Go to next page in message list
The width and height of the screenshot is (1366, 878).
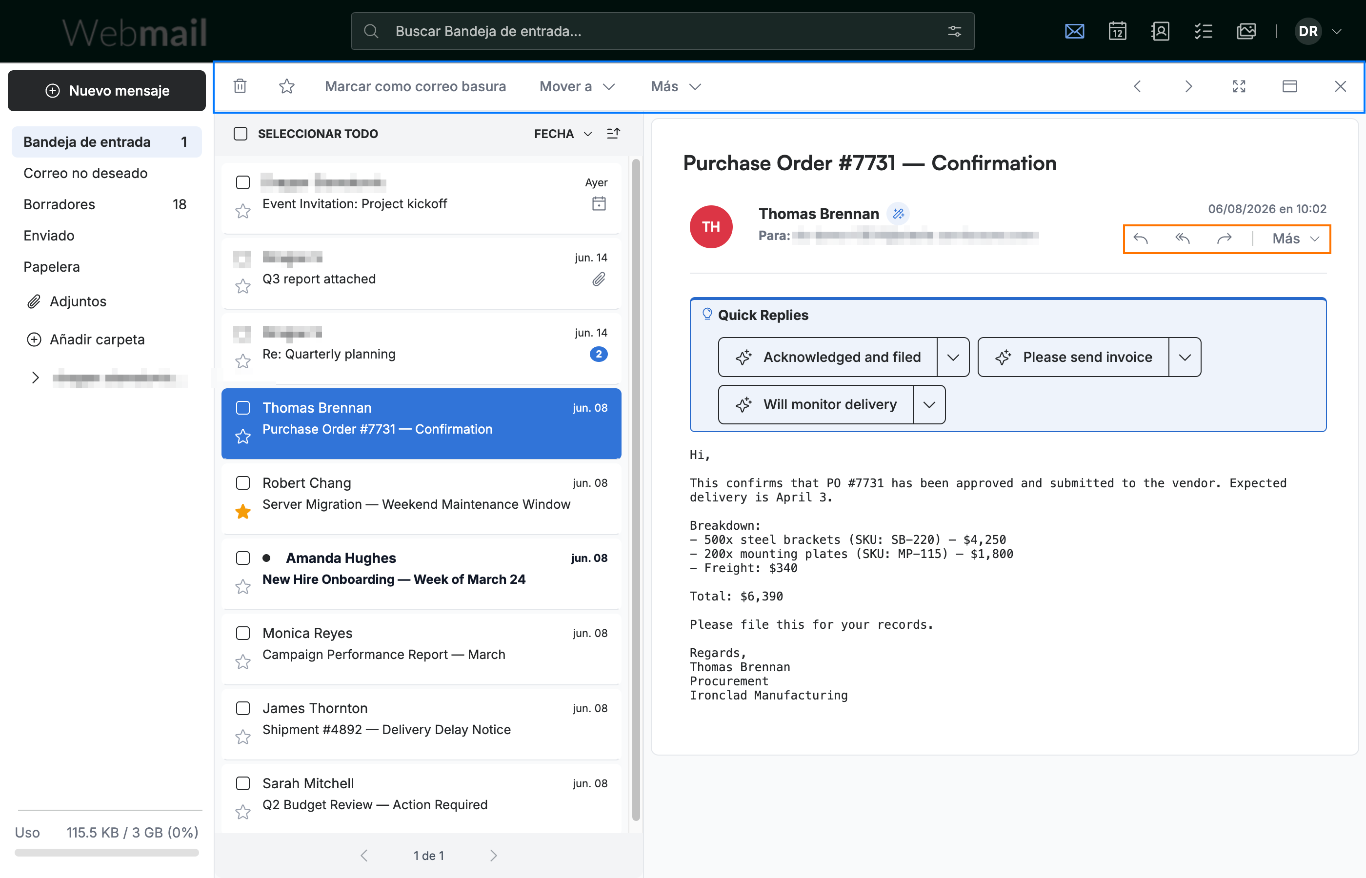494,855
